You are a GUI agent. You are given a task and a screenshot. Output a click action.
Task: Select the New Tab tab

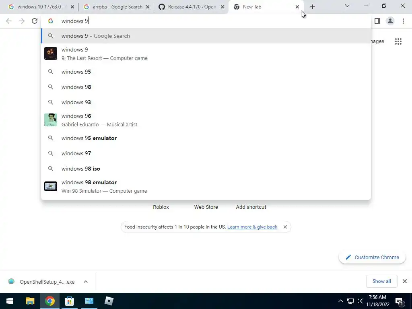[x=266, y=7]
